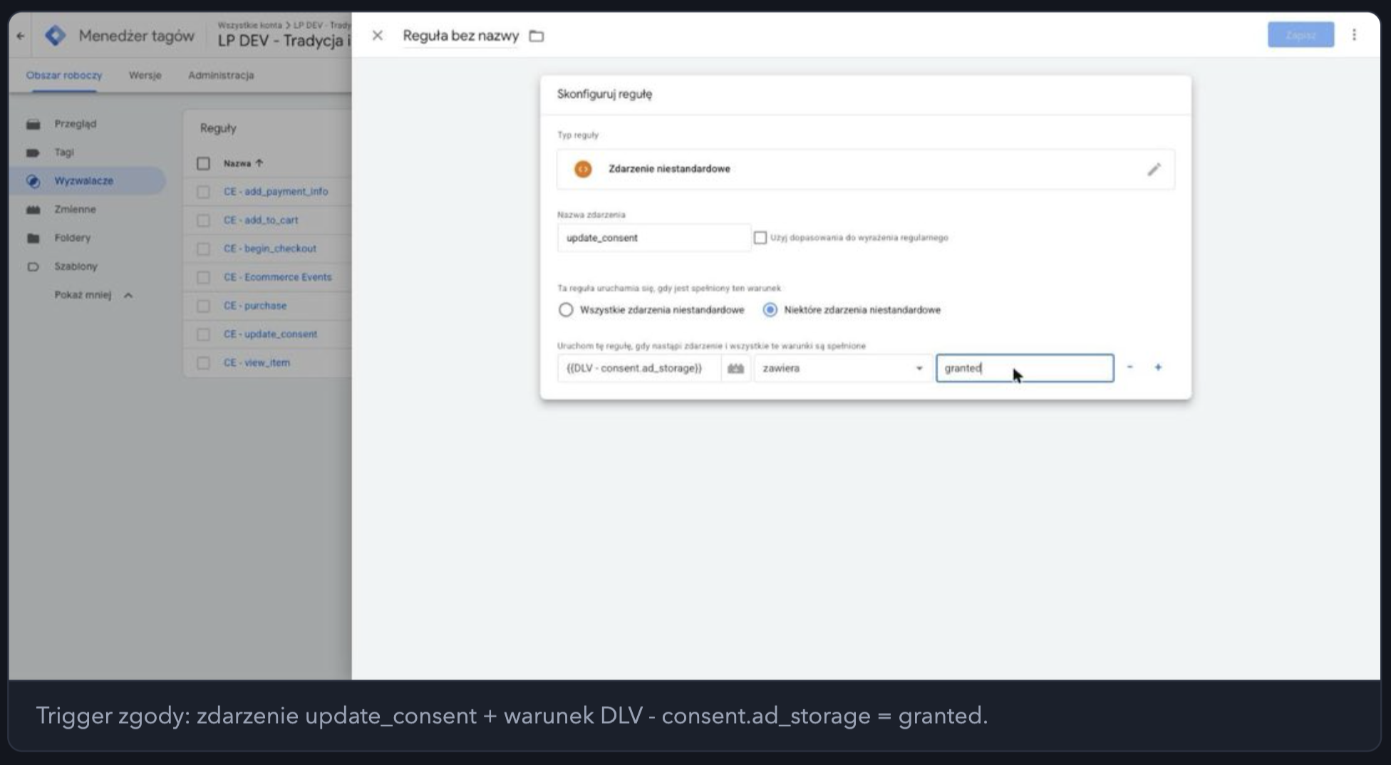Open the three-dot more options menu
The image size is (1391, 765).
[1354, 35]
